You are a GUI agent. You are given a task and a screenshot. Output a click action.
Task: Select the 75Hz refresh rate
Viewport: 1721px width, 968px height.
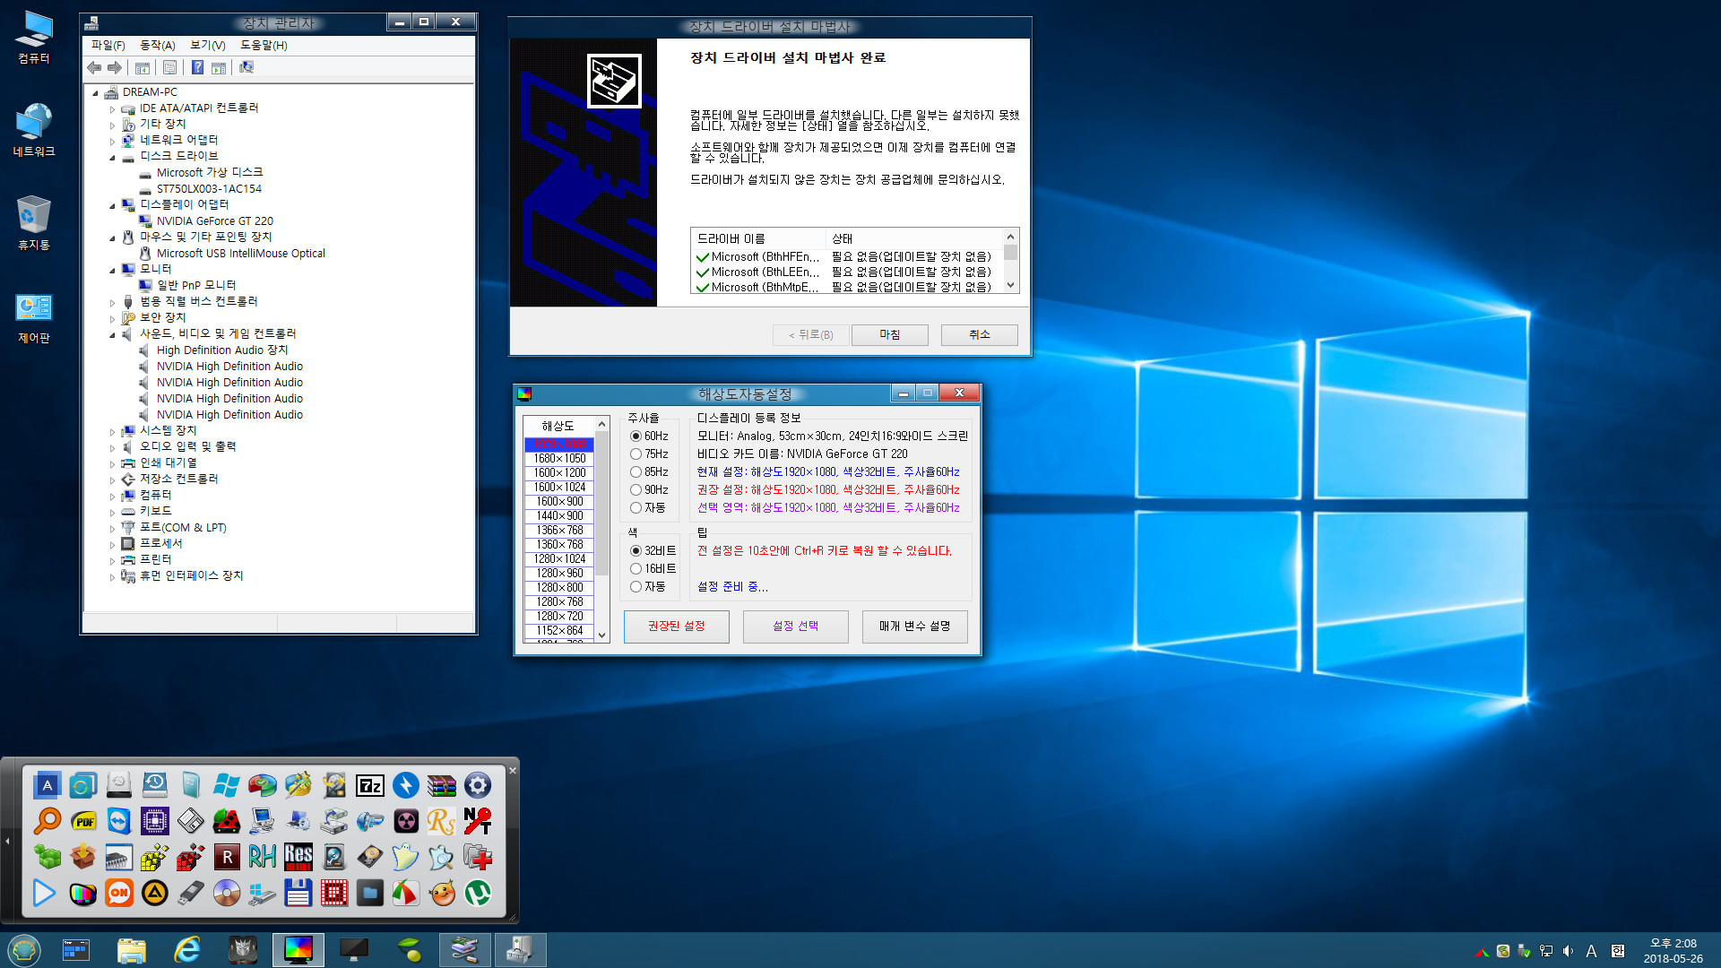coord(650,454)
